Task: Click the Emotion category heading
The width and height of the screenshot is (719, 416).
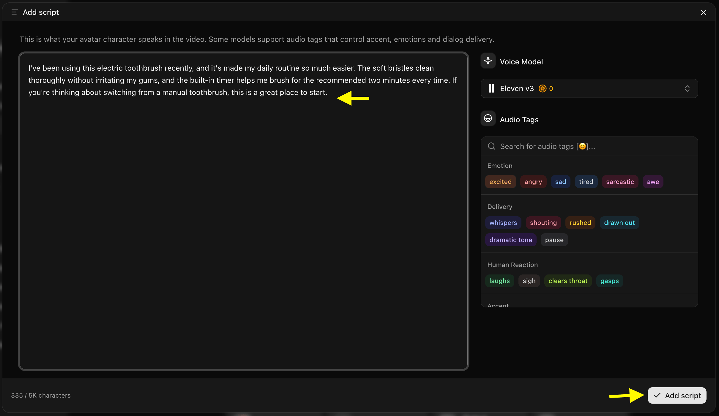Action: [500, 166]
